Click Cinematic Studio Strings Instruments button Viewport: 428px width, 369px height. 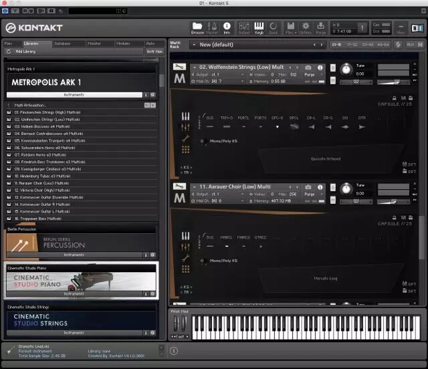click(x=74, y=333)
